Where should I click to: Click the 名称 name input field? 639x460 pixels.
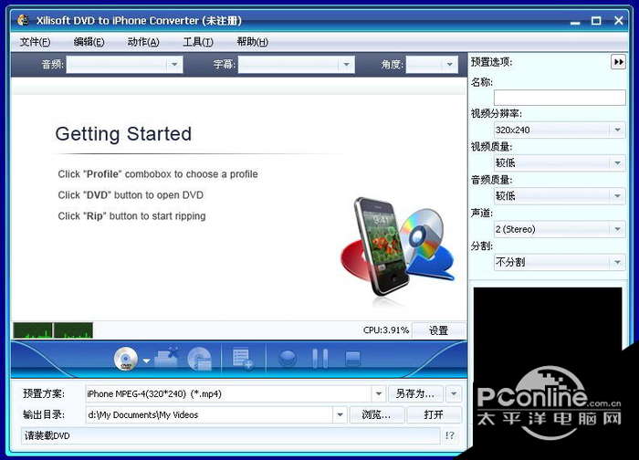(x=560, y=98)
